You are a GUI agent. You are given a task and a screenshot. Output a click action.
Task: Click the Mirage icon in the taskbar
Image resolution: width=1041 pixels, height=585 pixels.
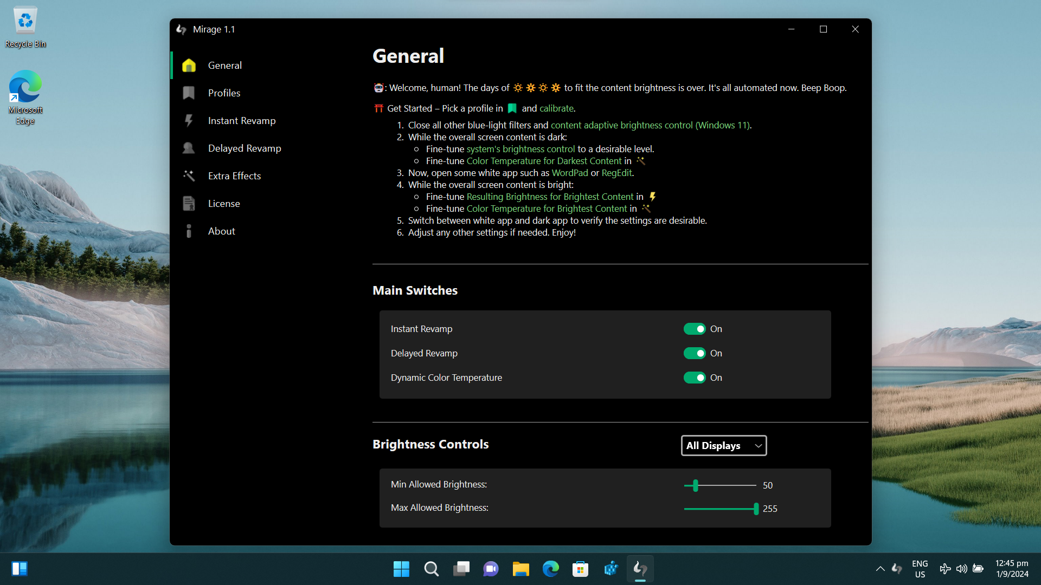click(x=640, y=569)
